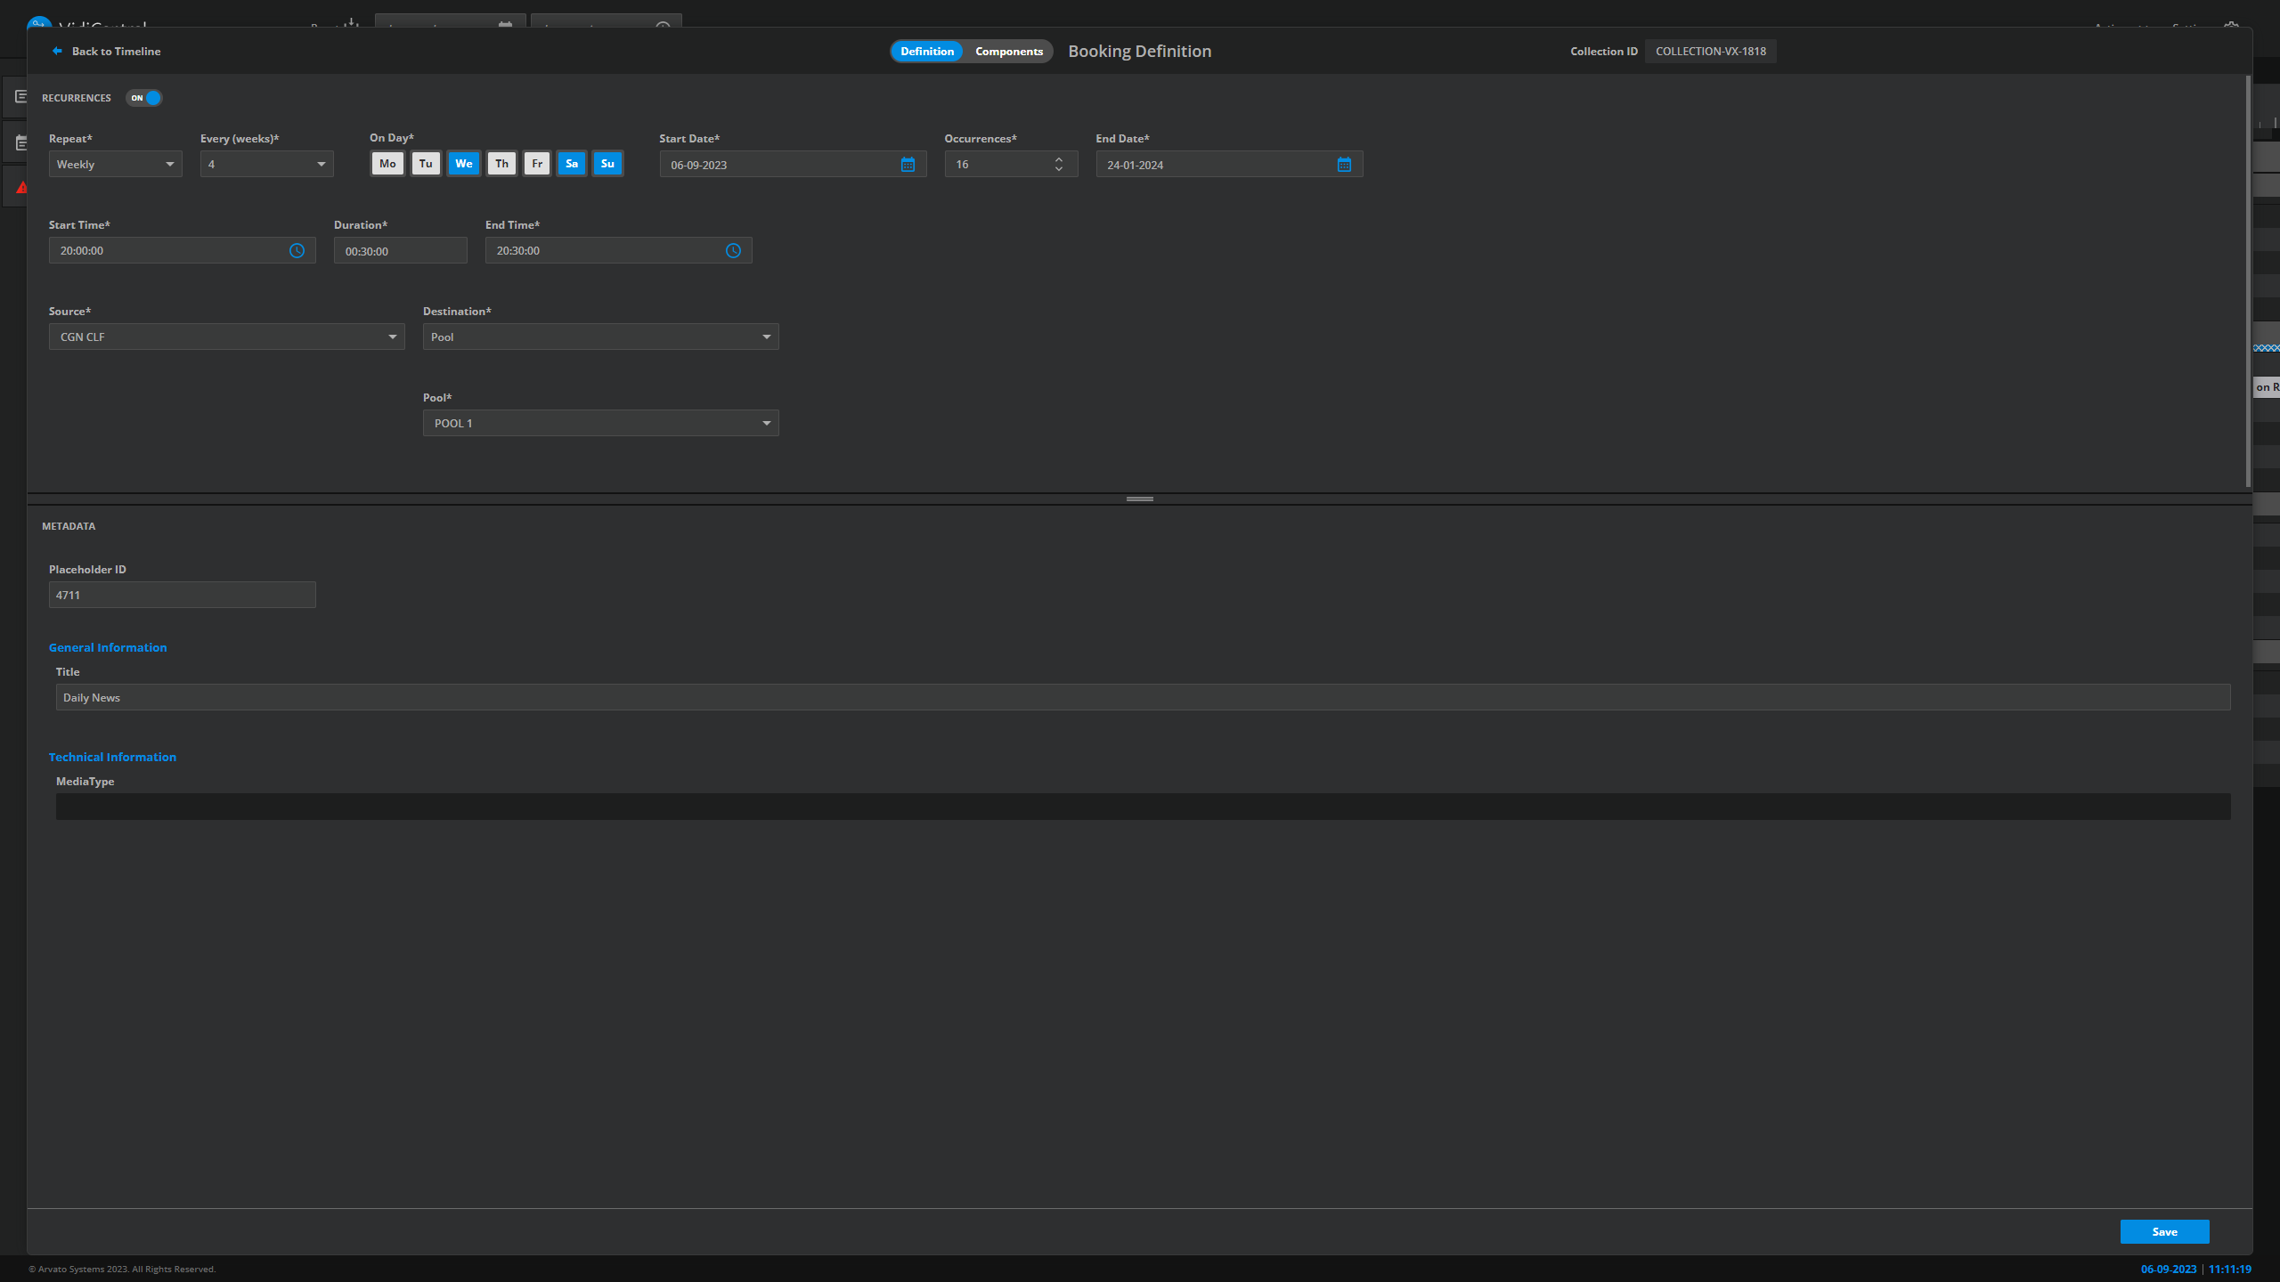
Task: Click the empty MediaType field
Action: 1144,807
